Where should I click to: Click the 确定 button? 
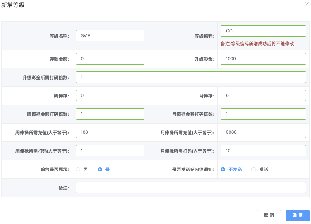(297, 215)
